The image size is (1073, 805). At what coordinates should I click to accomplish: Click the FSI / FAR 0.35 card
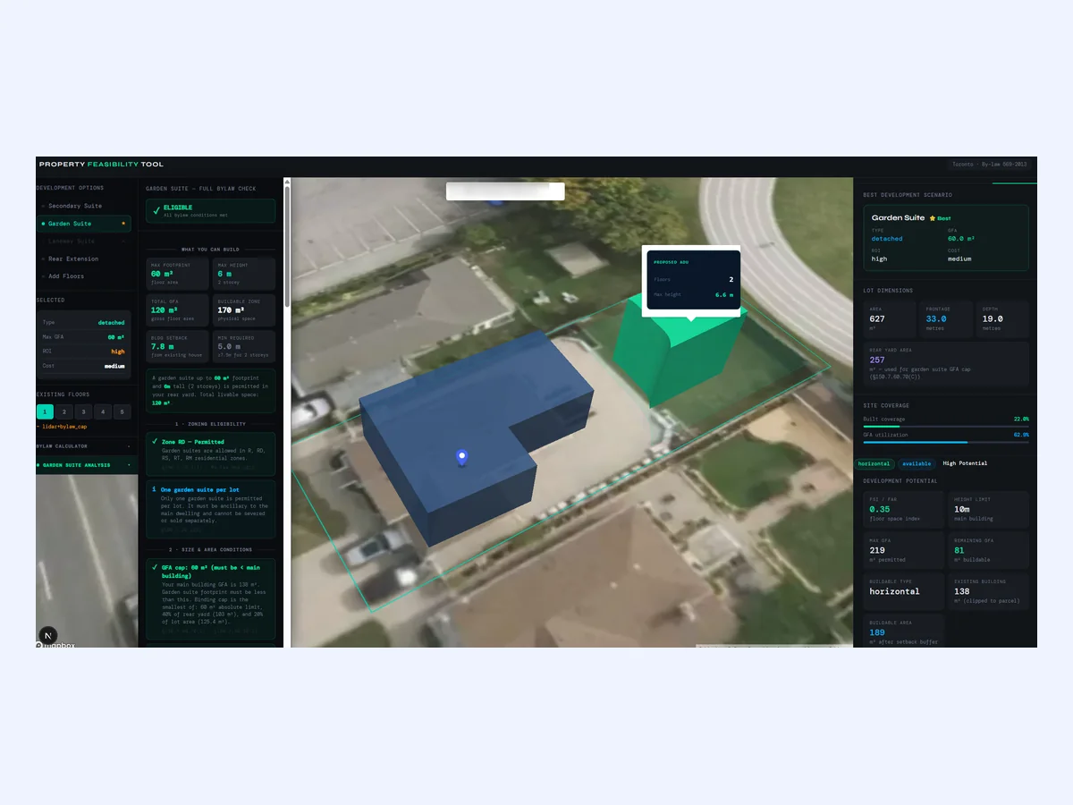(903, 510)
